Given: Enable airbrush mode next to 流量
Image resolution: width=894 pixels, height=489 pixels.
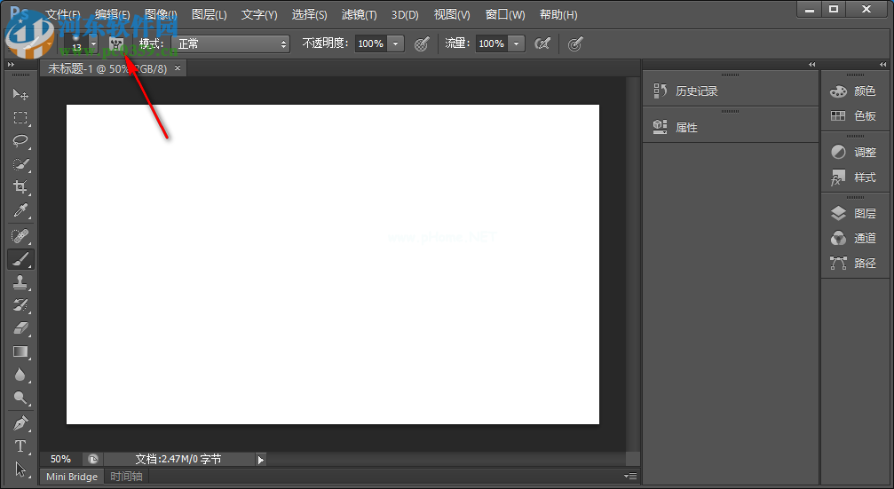Looking at the screenshot, I should point(542,43).
